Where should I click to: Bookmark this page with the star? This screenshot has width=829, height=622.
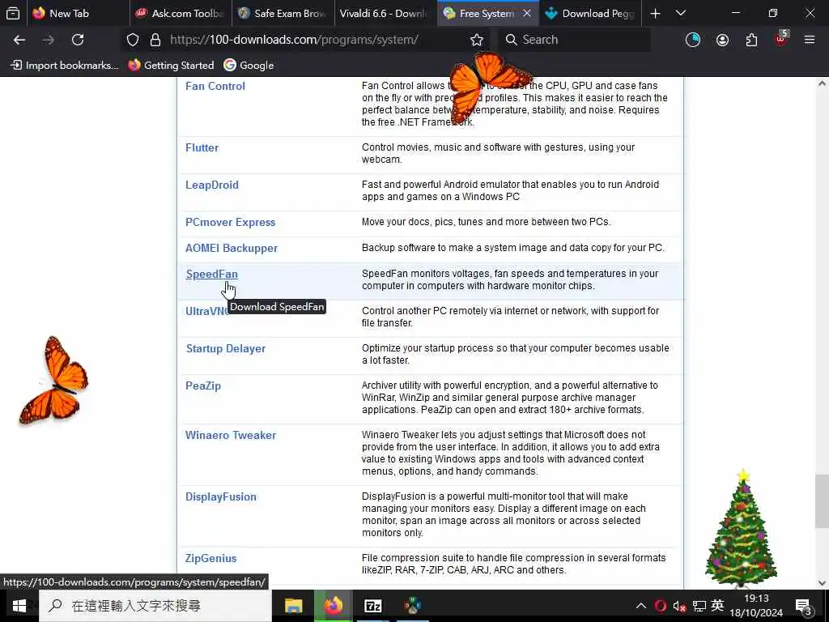(x=477, y=40)
